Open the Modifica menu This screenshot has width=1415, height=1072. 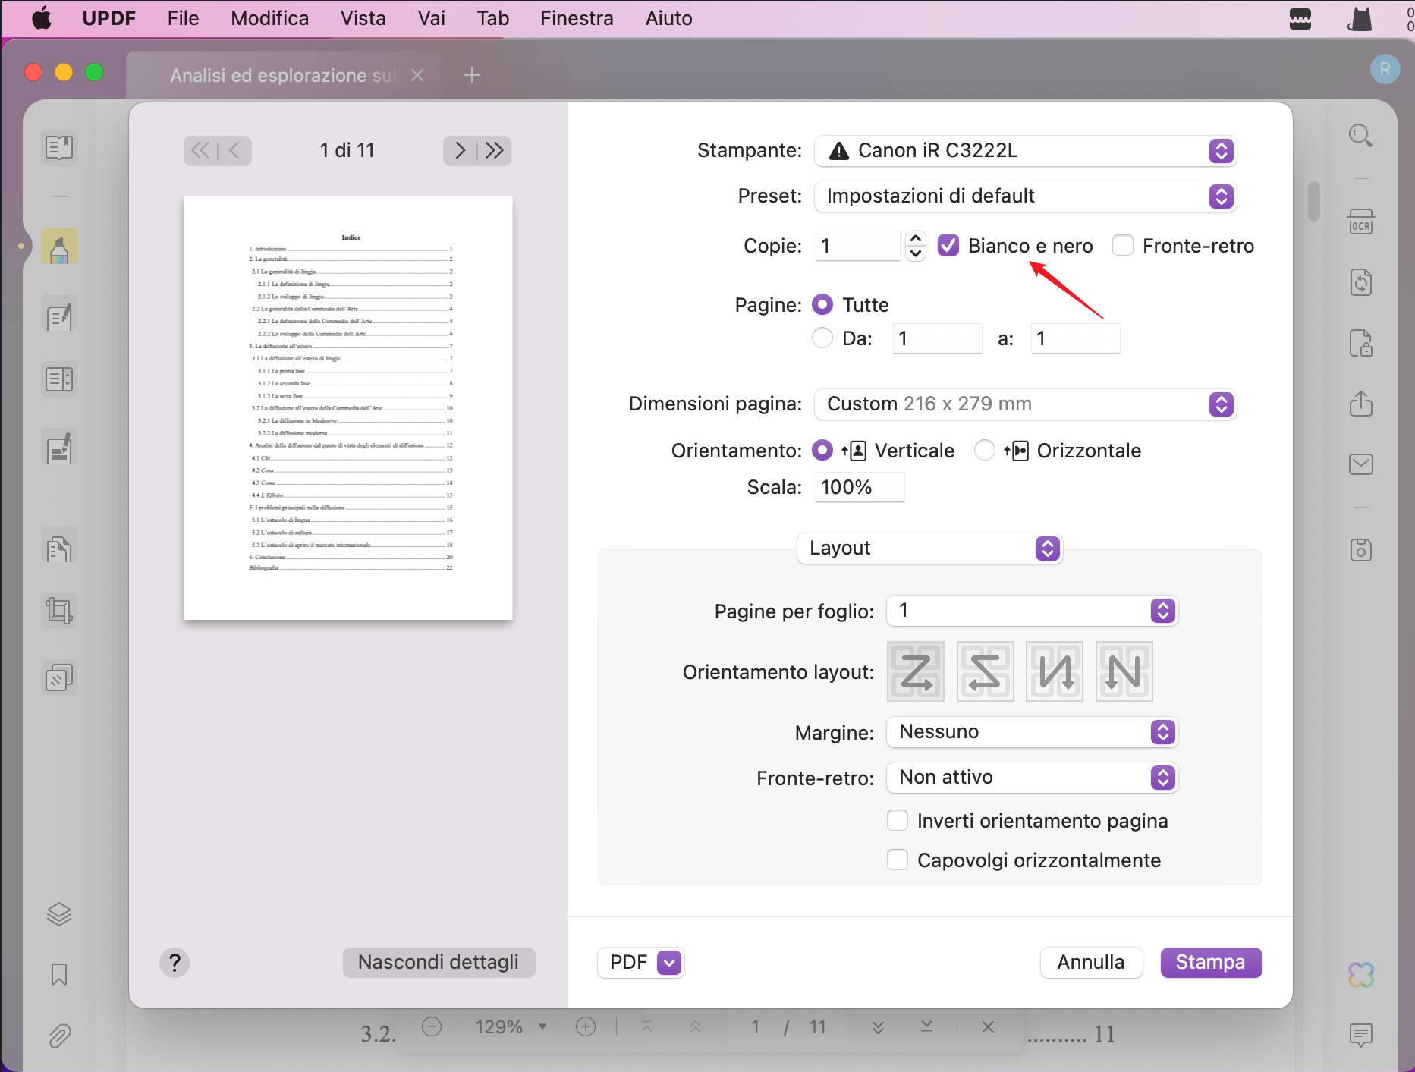tap(269, 18)
